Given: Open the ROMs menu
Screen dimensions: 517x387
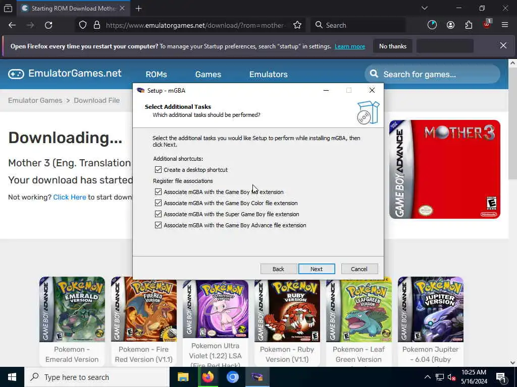Looking at the screenshot, I should [157, 75].
